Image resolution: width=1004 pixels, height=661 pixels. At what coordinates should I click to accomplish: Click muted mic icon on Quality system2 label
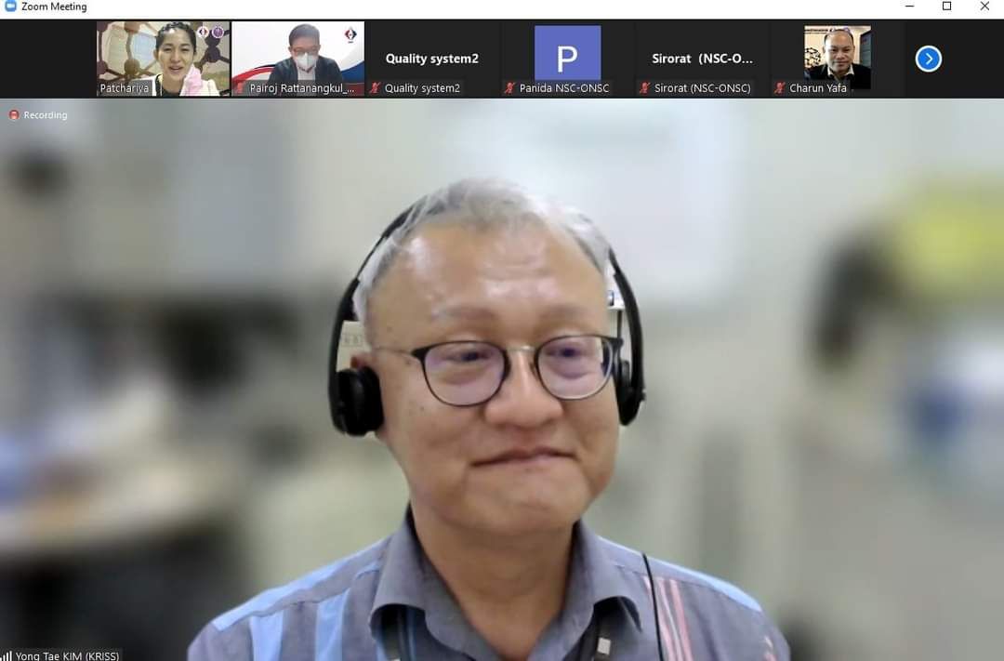(375, 88)
